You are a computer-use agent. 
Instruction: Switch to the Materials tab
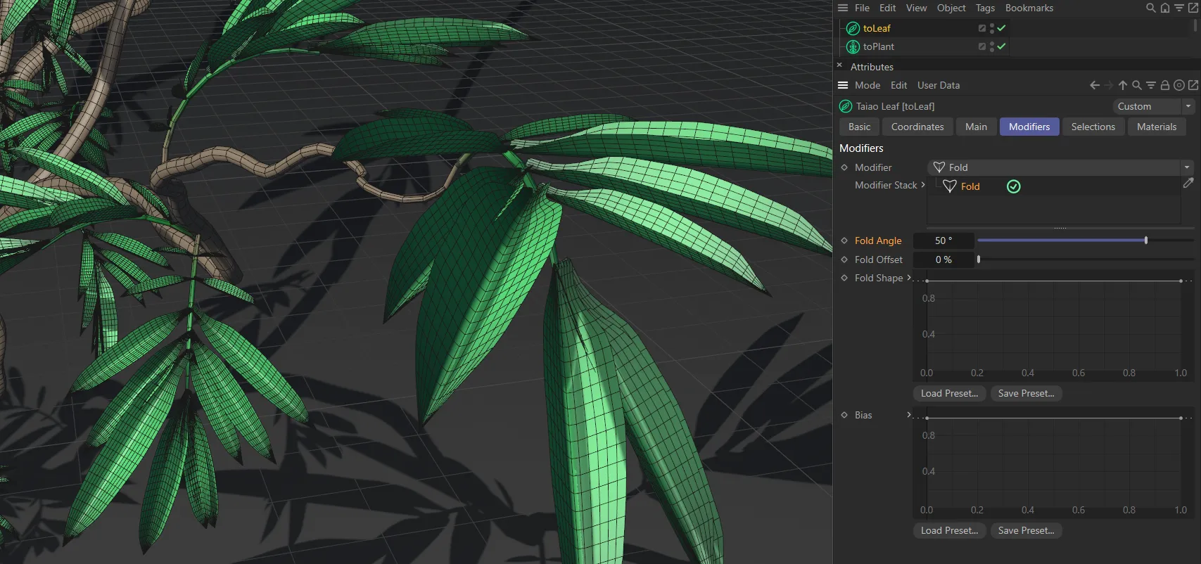pos(1157,127)
